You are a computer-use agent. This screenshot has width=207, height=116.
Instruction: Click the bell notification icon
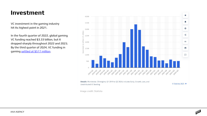pyautogui.click(x=185, y=22)
